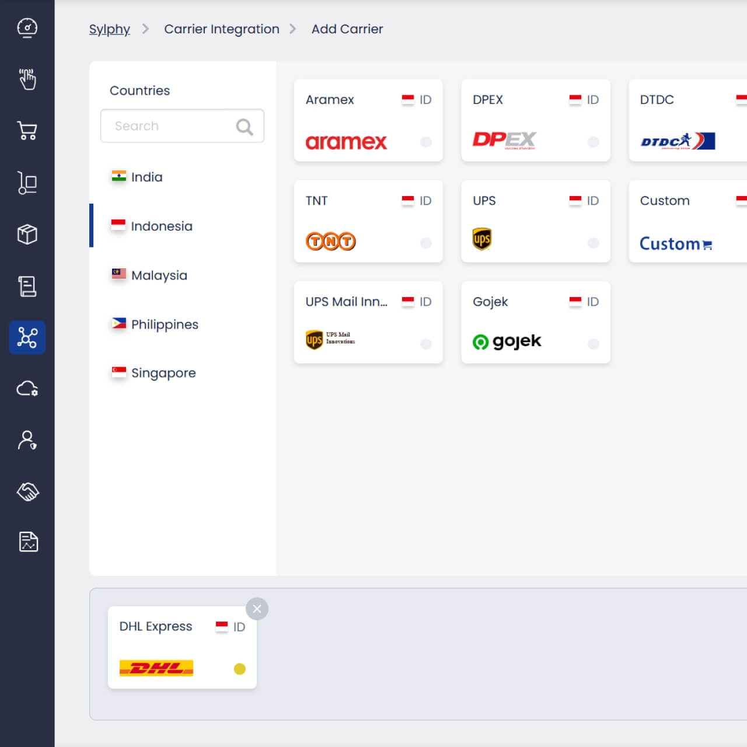Viewport: 747px width, 747px height.
Task: Toggle the Aramex carrier selection dot
Action: pos(426,142)
